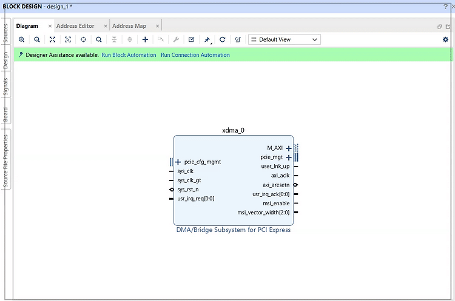The width and height of the screenshot is (455, 301).
Task: Validate the design with checkmark icon
Action: pyautogui.click(x=192, y=40)
